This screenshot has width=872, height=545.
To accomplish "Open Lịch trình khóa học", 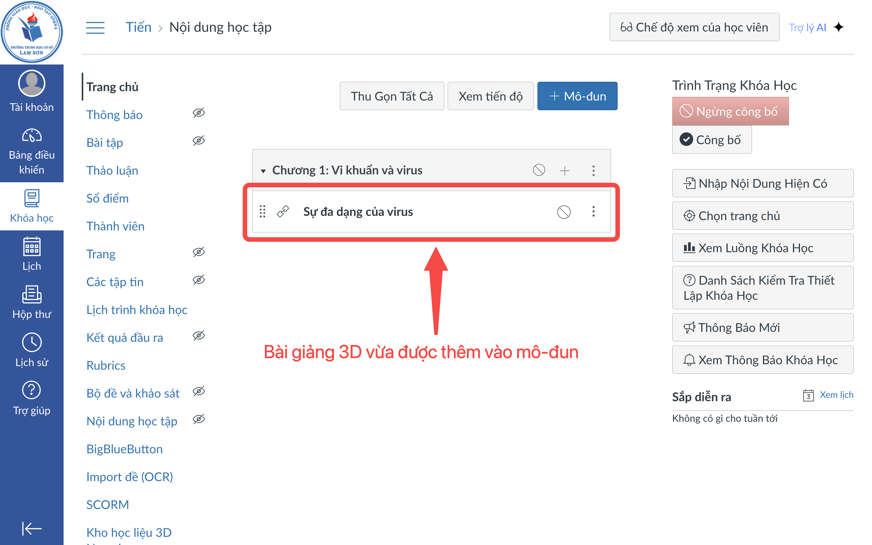I will click(137, 310).
